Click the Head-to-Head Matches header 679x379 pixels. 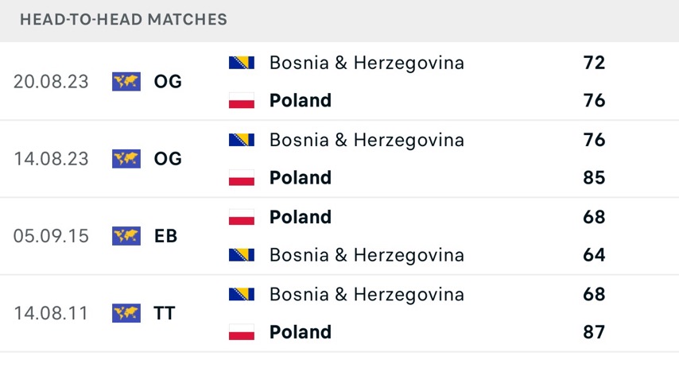tap(123, 20)
